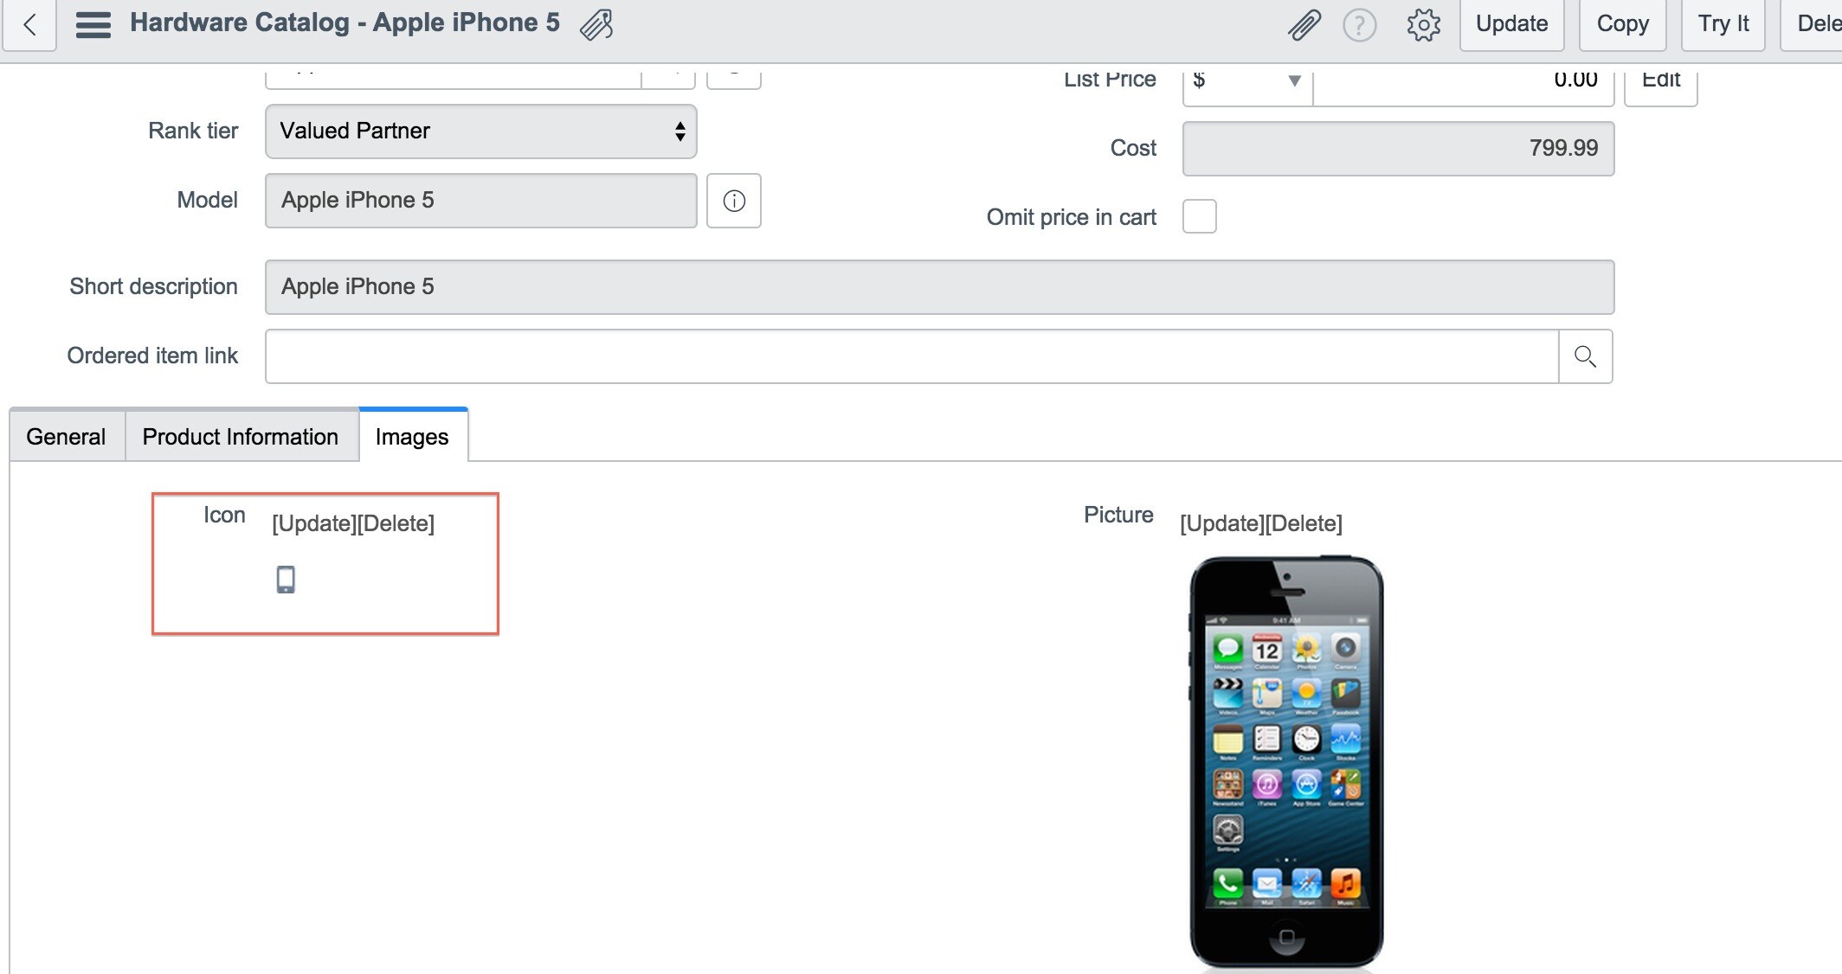This screenshot has height=974, width=1842.
Task: Switch to the Product Information tab
Action: tap(241, 437)
